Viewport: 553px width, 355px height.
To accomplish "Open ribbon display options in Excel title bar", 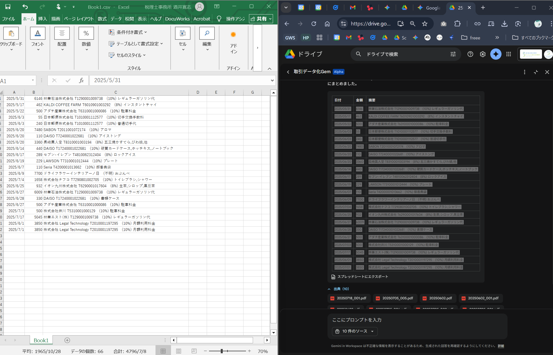I will click(x=217, y=6).
